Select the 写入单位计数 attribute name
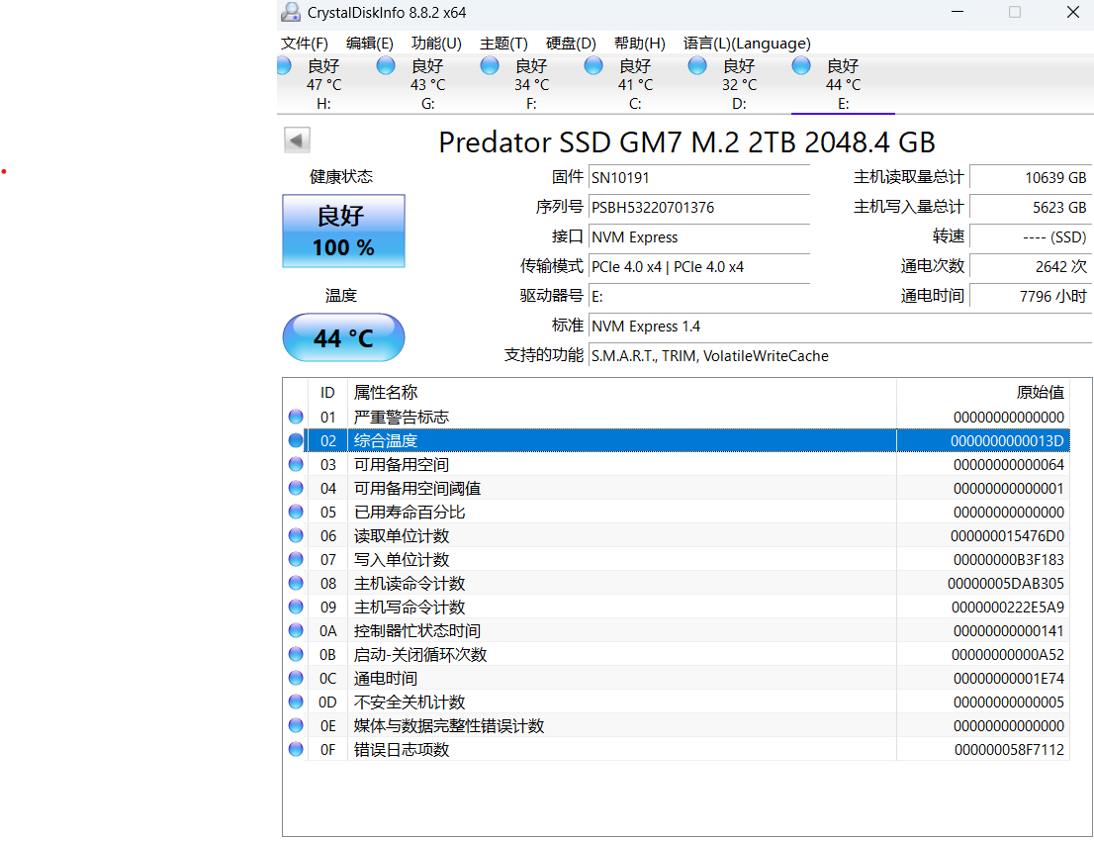Image resolution: width=1094 pixels, height=843 pixels. (402, 559)
